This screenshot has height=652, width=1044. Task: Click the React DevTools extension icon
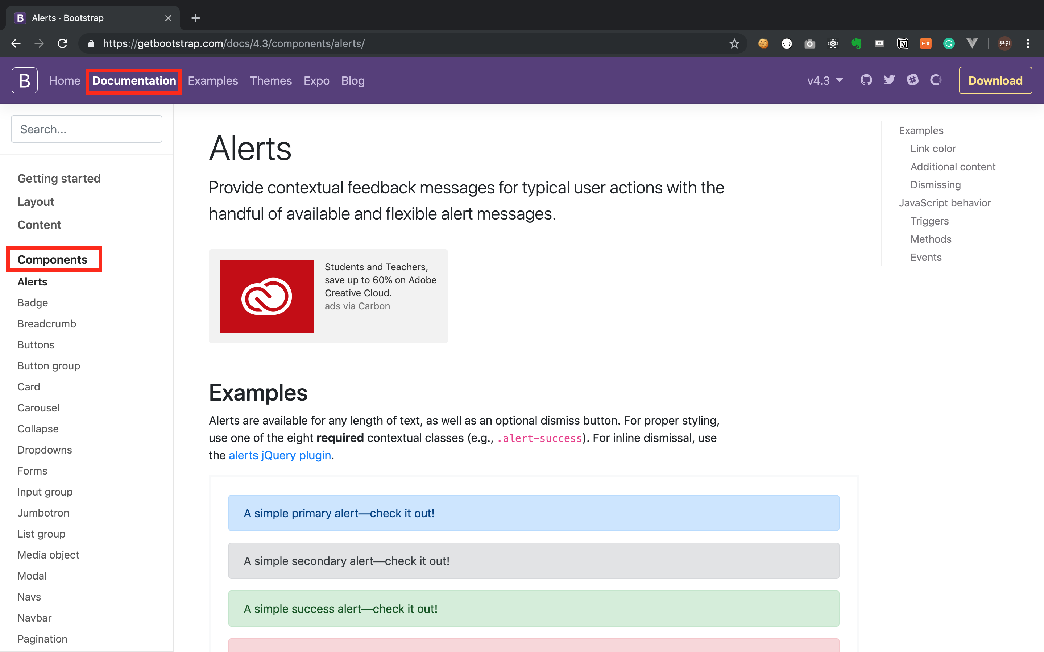point(833,43)
